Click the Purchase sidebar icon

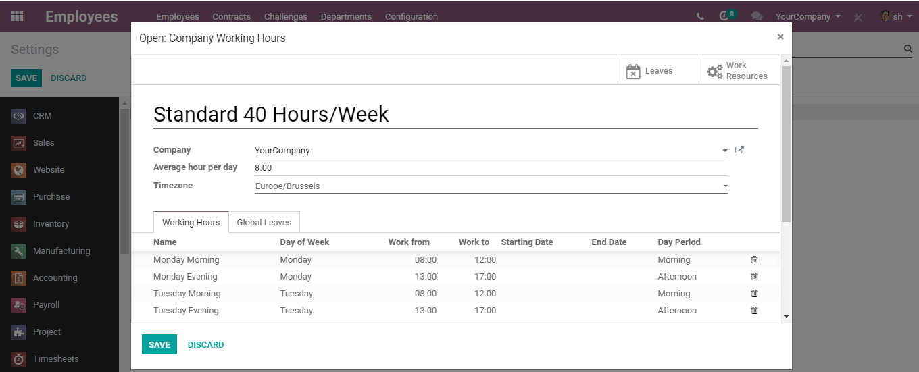[x=19, y=197]
